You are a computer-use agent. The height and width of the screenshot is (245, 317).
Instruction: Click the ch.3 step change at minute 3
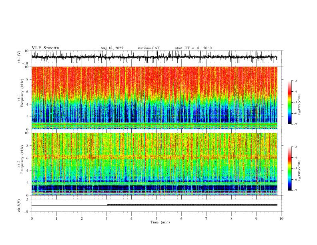[107, 205]
